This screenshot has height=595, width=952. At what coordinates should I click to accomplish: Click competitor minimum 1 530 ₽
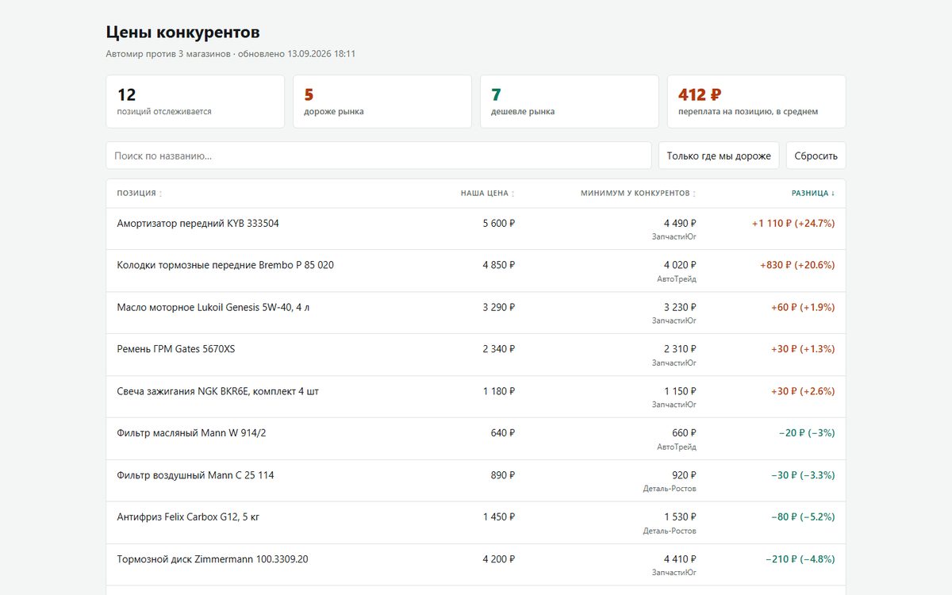[x=680, y=517]
